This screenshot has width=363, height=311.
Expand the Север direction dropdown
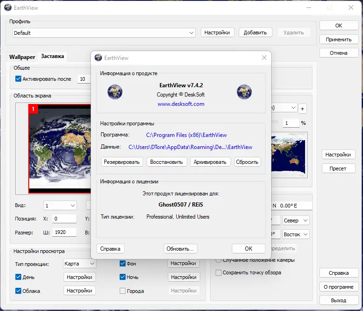[x=296, y=220]
